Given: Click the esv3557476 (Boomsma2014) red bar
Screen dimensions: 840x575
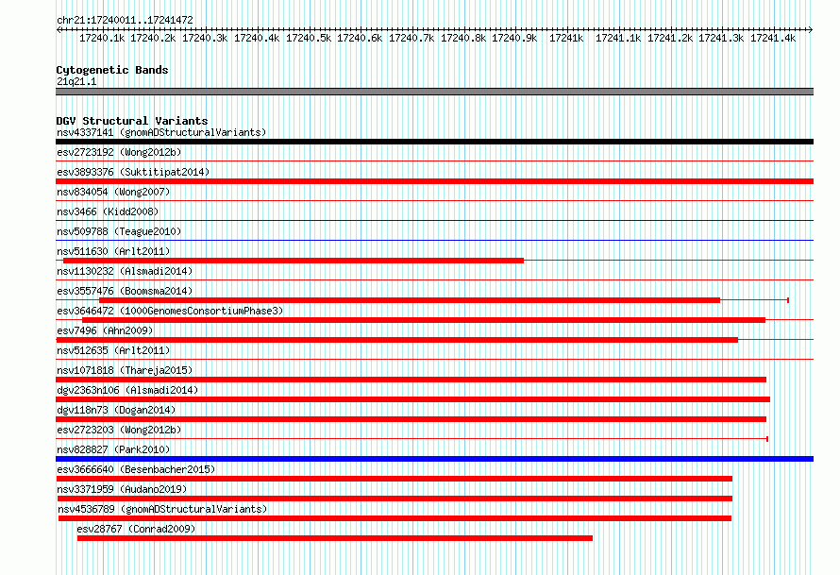Looking at the screenshot, I should click(410, 300).
